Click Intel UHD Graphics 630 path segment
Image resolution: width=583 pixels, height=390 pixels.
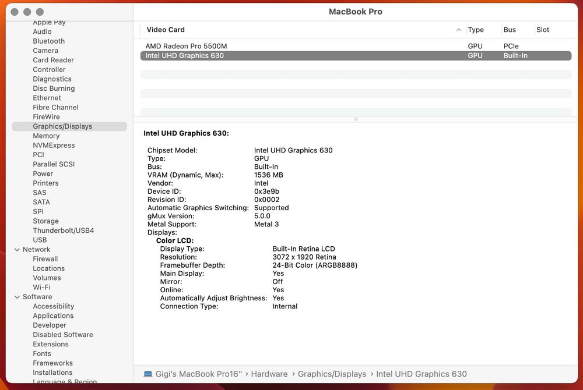coord(422,374)
